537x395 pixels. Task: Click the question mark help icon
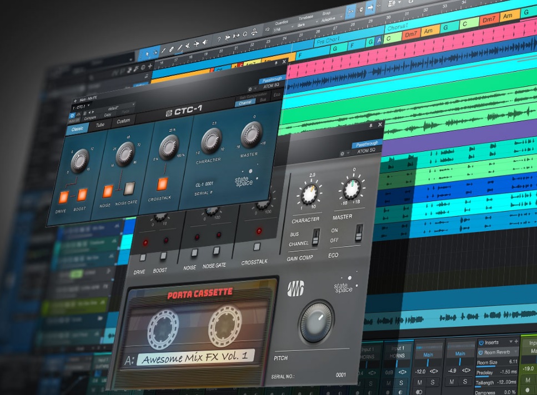pos(219,39)
